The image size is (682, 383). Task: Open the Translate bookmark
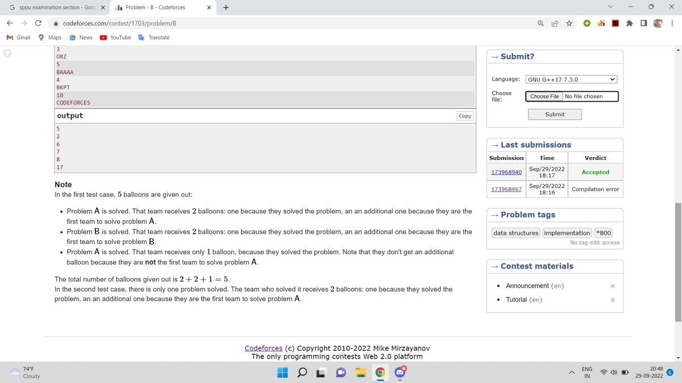(153, 37)
